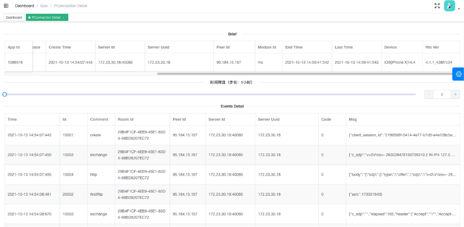Toggle fullscreen mode icon
The width and height of the screenshot is (464, 227).
coord(437,6)
